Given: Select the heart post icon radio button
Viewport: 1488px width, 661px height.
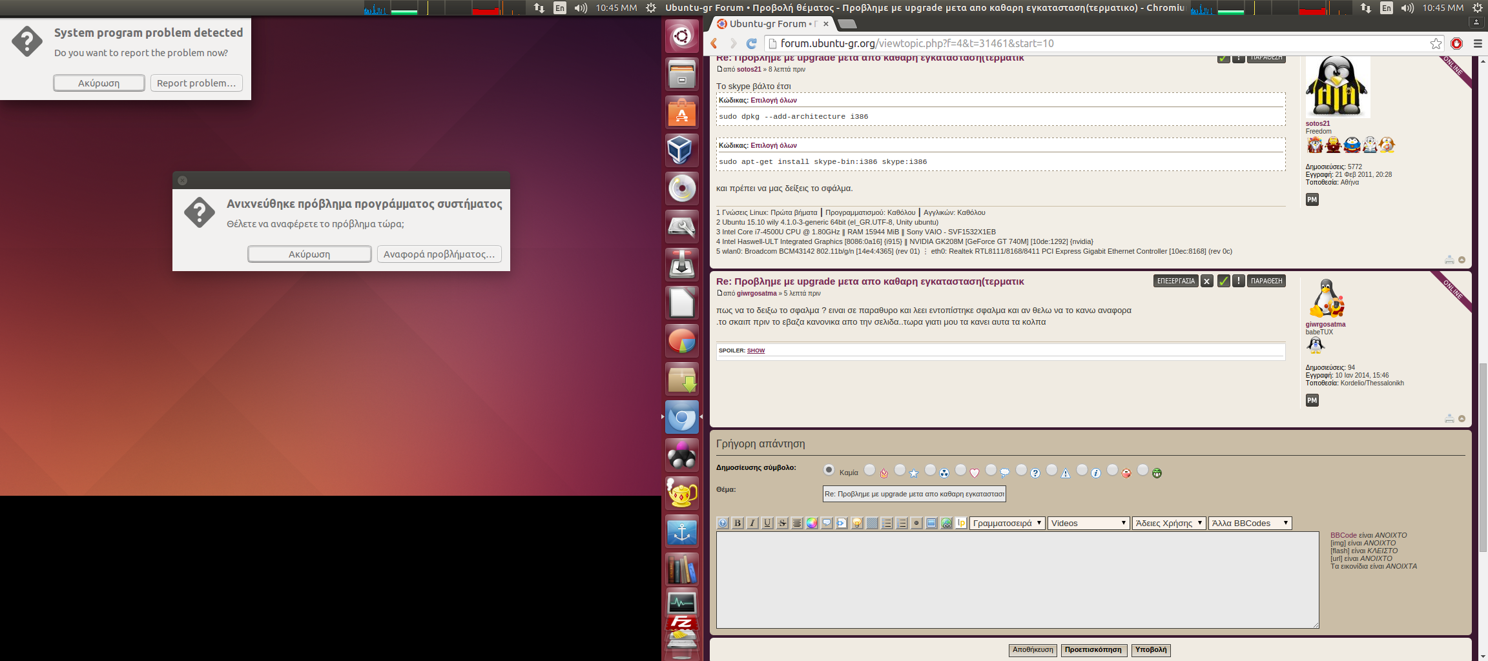Looking at the screenshot, I should coord(960,470).
